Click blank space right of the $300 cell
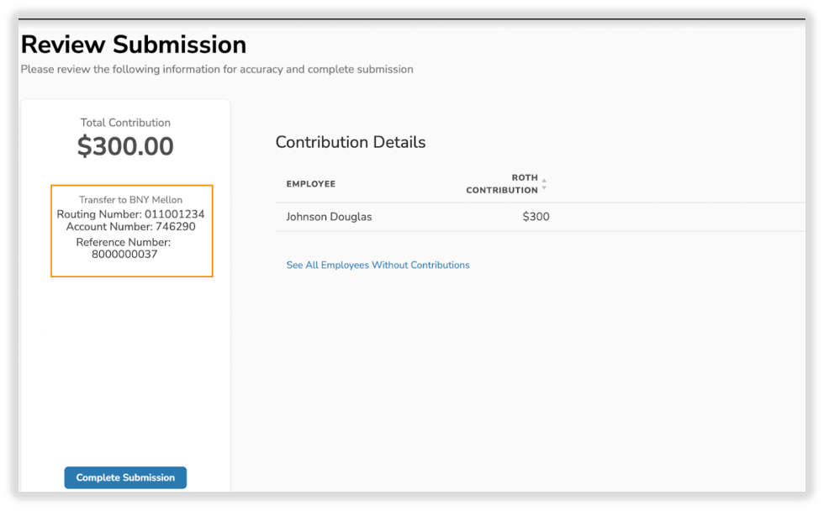 673,217
